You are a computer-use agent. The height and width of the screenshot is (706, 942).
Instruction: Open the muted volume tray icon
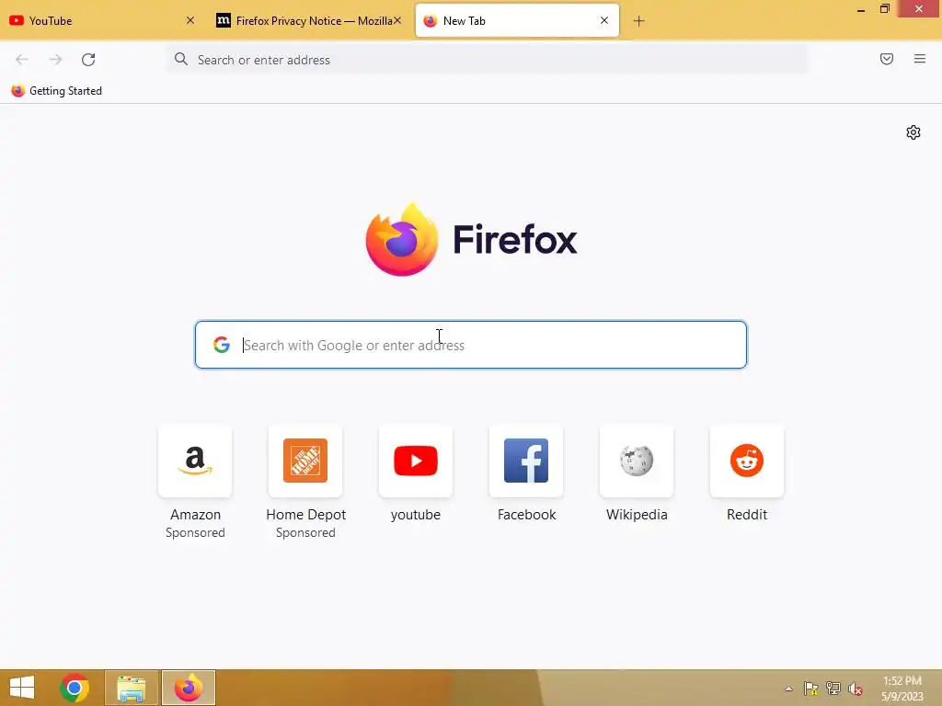(856, 689)
